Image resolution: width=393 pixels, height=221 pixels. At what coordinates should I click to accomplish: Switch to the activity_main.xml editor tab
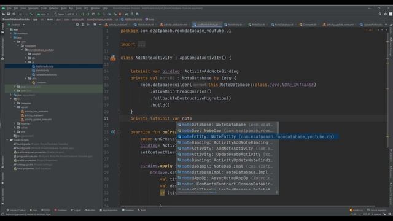pos(116,25)
